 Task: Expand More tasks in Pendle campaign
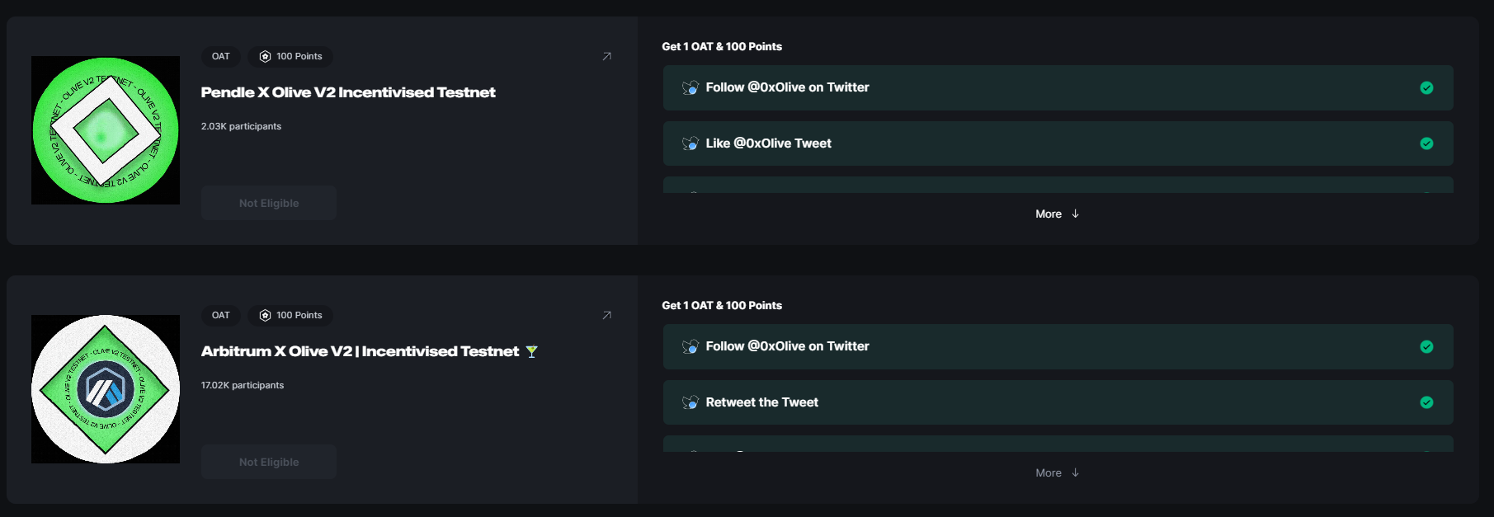pyautogui.click(x=1057, y=214)
